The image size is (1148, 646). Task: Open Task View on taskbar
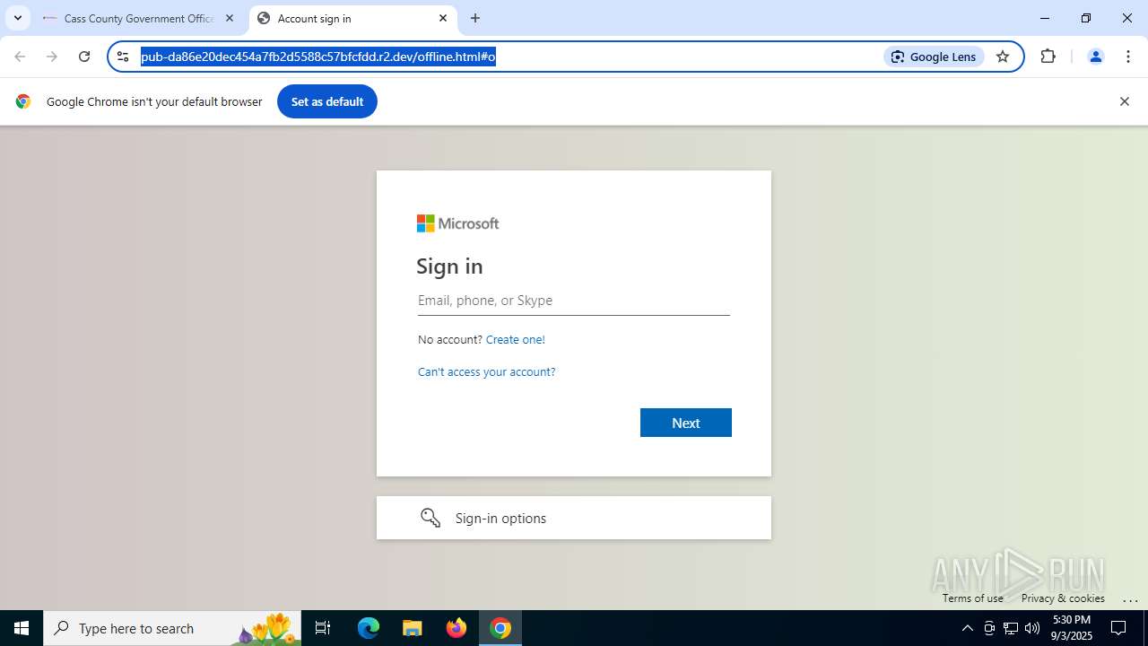pos(323,628)
